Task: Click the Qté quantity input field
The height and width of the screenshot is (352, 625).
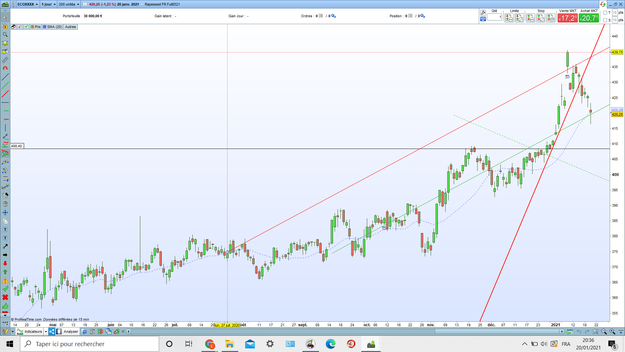Action: [494, 17]
